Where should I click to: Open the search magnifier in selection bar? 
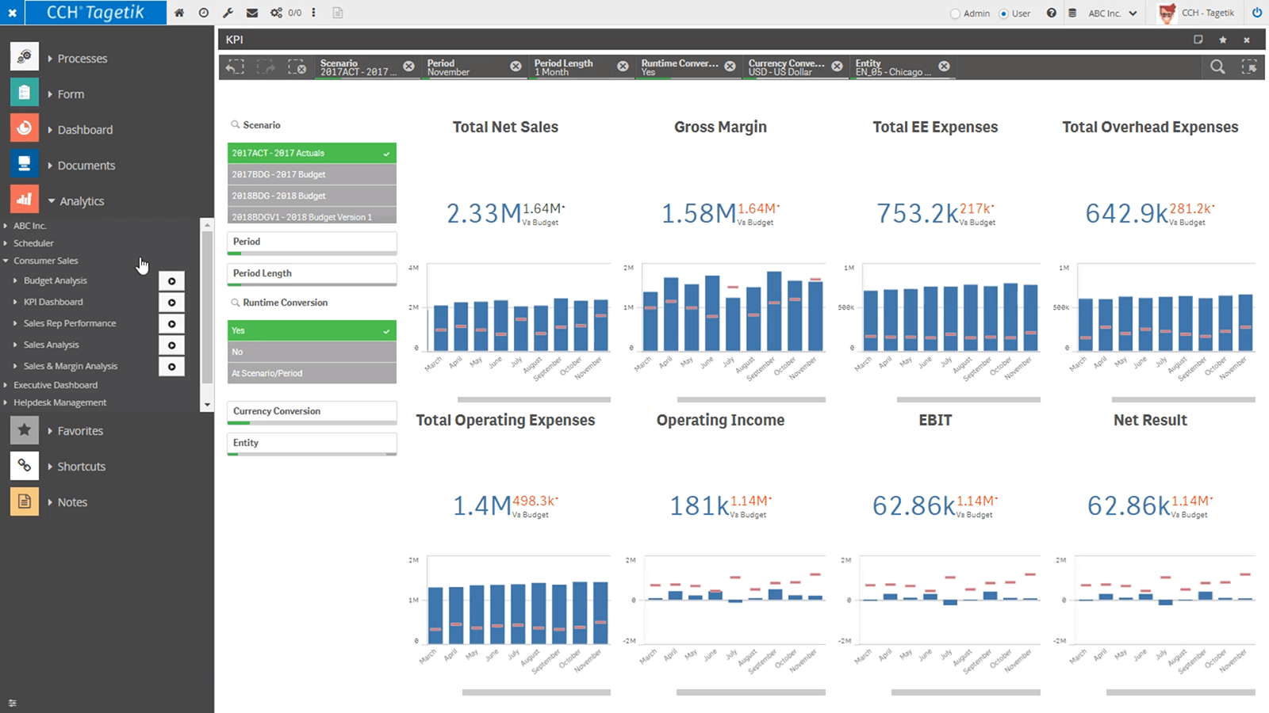1217,67
